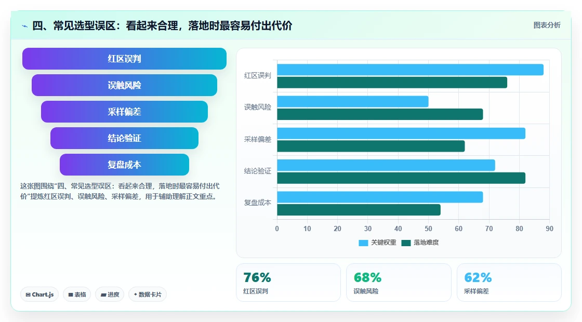Screen dimensions: 582x322
Task: Open the 68% 误触风险 data card
Action: [x=399, y=283]
